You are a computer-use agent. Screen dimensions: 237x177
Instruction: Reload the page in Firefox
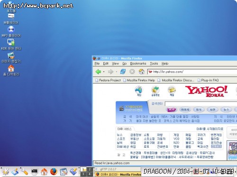coord(123,72)
